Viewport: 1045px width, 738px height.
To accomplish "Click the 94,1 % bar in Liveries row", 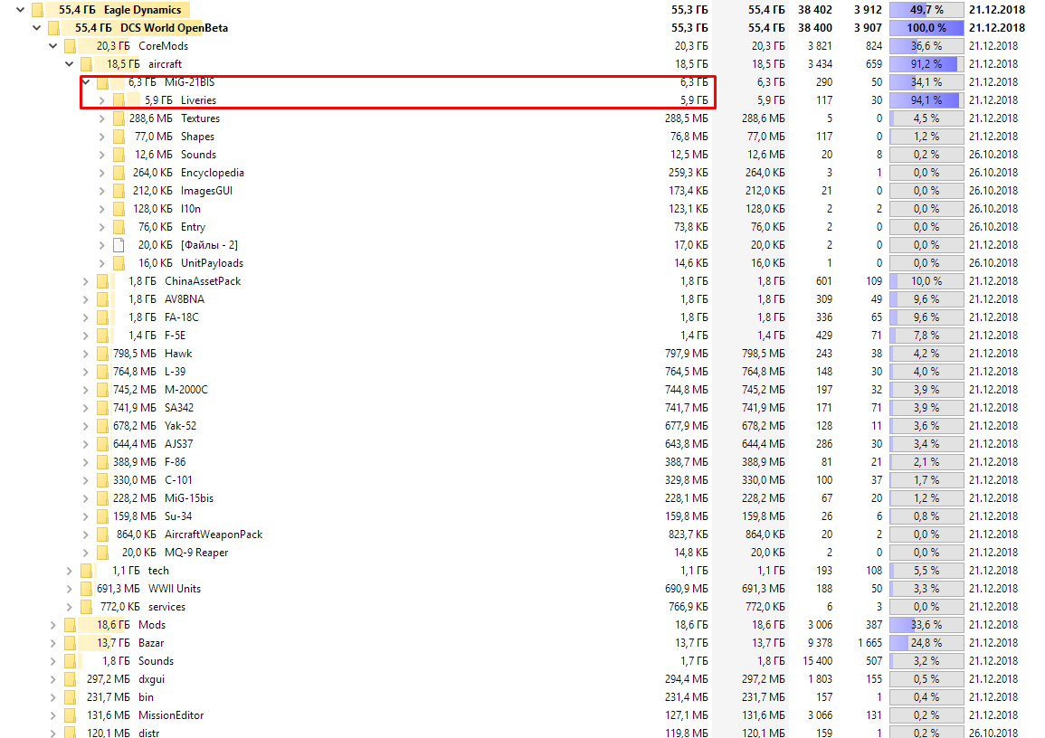I will pos(926,99).
